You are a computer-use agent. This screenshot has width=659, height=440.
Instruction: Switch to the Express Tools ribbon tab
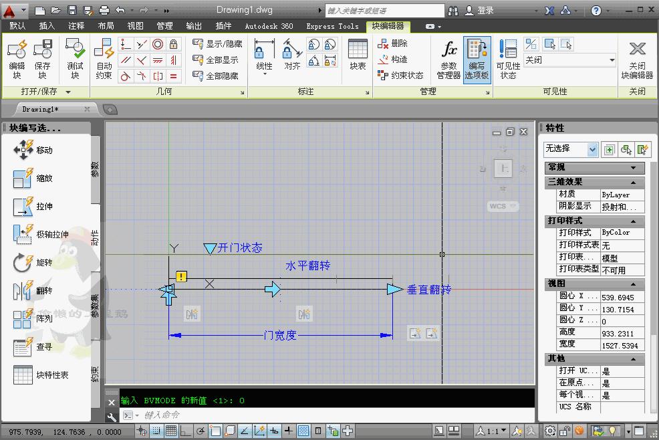pyautogui.click(x=332, y=26)
